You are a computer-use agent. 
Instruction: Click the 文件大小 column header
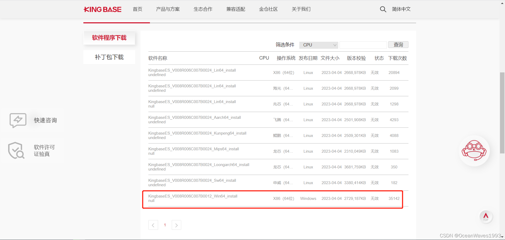(330, 58)
